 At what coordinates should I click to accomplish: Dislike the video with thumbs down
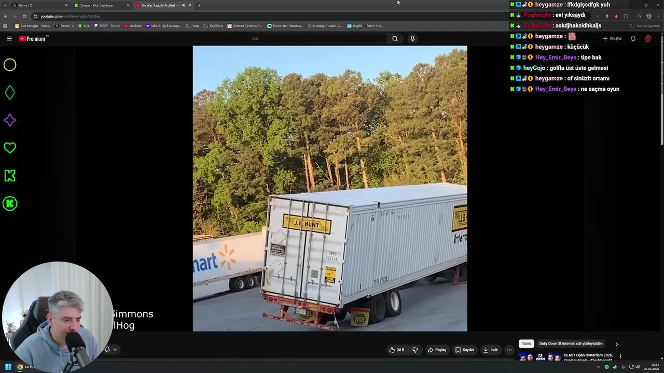[415, 350]
